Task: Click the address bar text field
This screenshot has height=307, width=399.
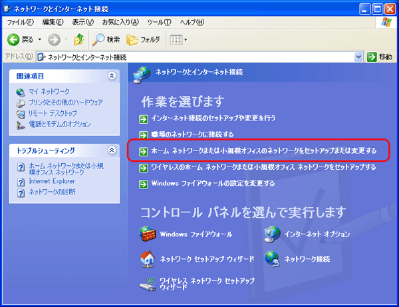Action: click(x=195, y=57)
